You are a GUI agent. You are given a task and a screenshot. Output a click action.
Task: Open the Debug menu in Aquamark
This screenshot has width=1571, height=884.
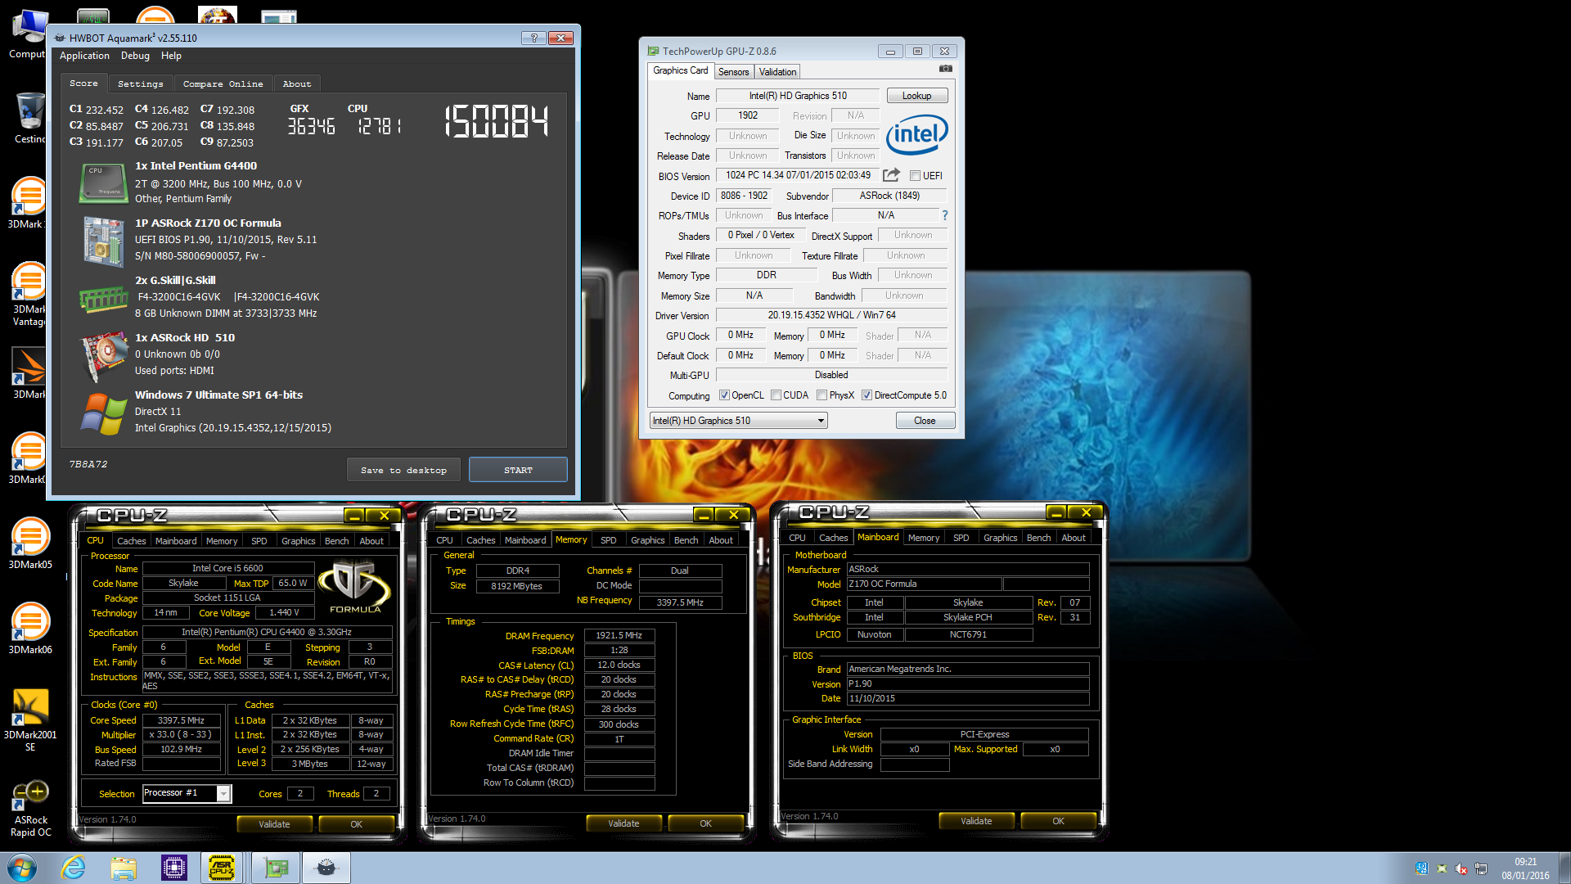(x=135, y=56)
